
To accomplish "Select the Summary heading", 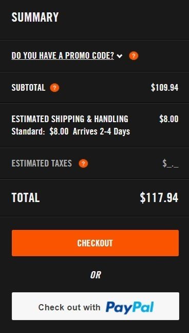I will pyautogui.click(x=35, y=17).
